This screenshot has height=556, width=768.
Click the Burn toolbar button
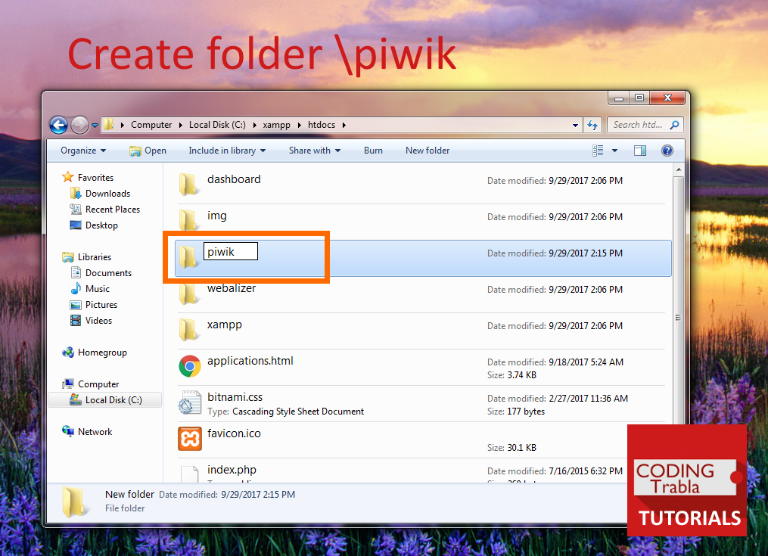coord(373,150)
